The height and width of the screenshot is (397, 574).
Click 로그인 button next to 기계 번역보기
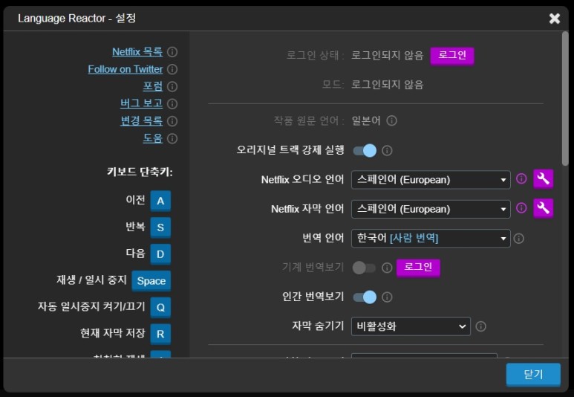418,268
